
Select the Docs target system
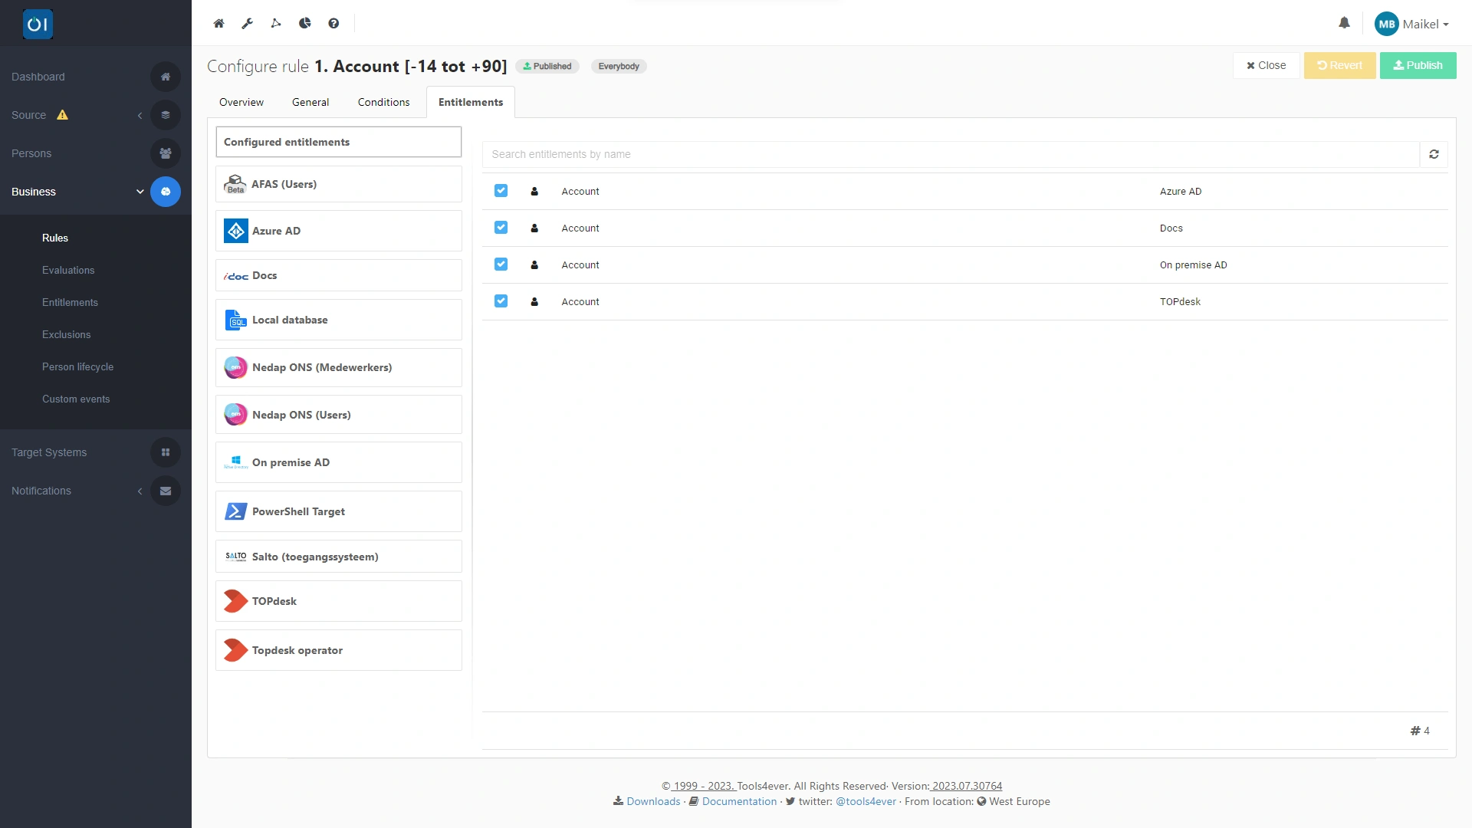[338, 275]
